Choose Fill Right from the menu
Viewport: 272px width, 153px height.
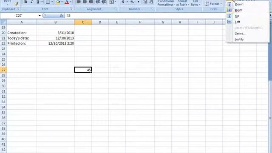click(x=248, y=10)
